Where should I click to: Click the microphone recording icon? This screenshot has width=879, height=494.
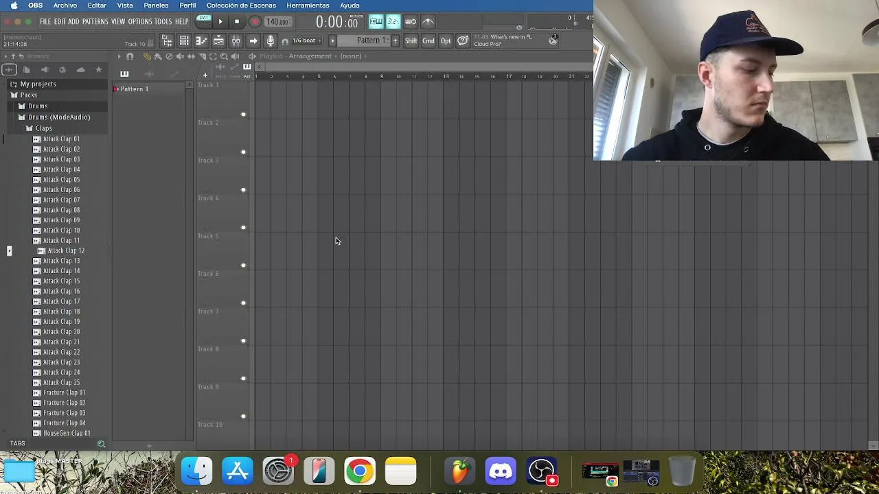[x=270, y=41]
